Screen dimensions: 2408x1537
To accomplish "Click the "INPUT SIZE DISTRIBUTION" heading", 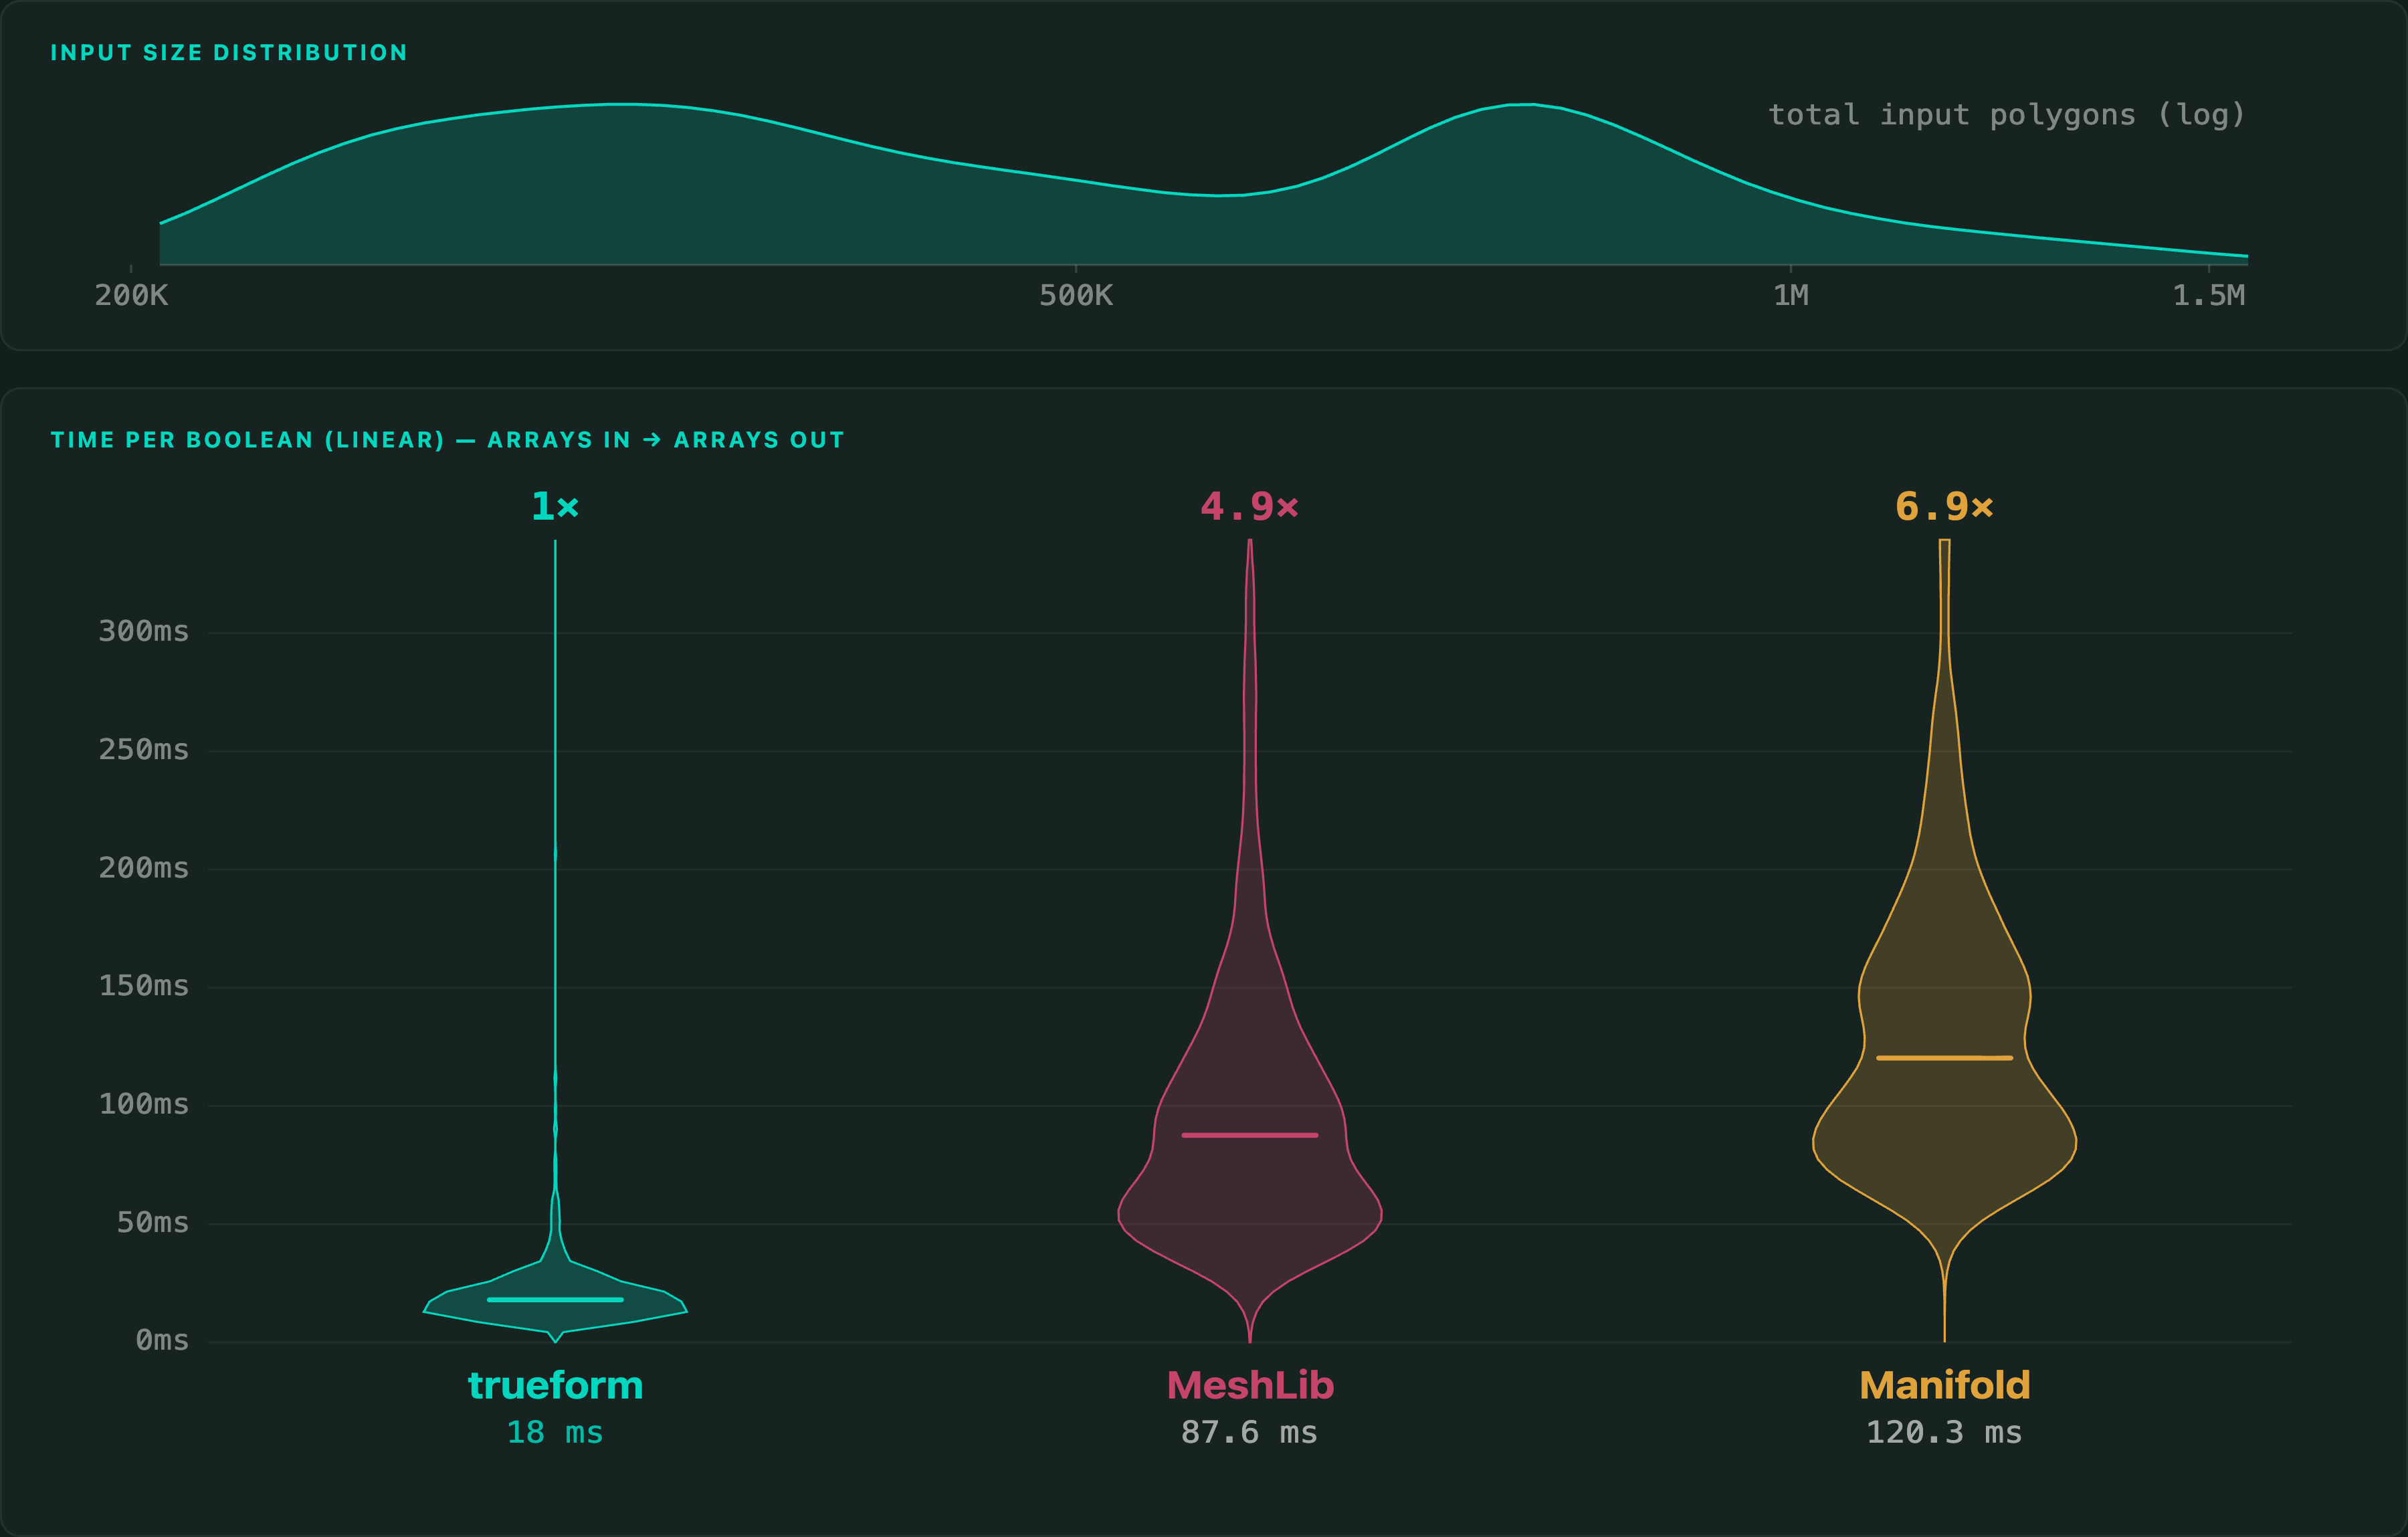I will (x=229, y=53).
